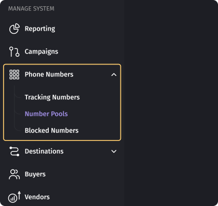218x206 pixels.
Task: Click the Campaigns route-pin icon
Action: (15, 51)
